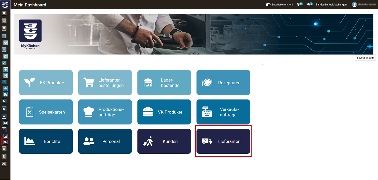The width and height of the screenshot is (378, 180).
Task: Click the clock notifications icon with badge 81
Action: click(300, 5)
